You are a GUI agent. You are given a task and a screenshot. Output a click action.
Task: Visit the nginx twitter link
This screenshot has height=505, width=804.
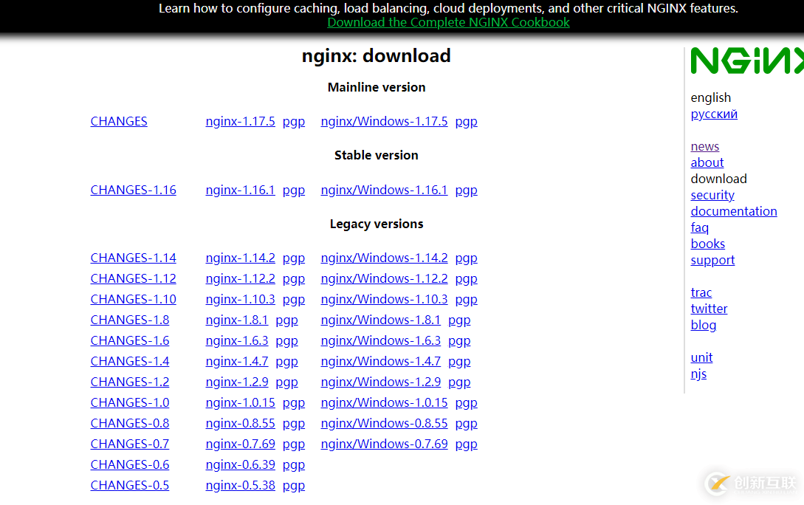pos(709,309)
